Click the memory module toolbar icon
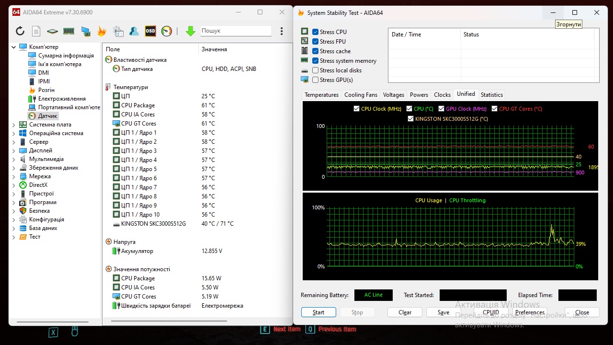613x345 pixels. (68, 31)
